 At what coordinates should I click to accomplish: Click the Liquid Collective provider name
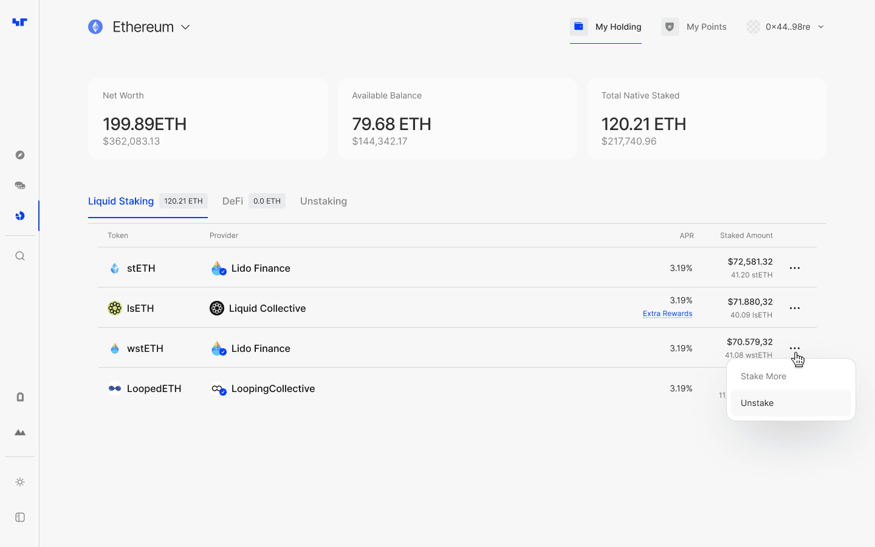click(267, 308)
